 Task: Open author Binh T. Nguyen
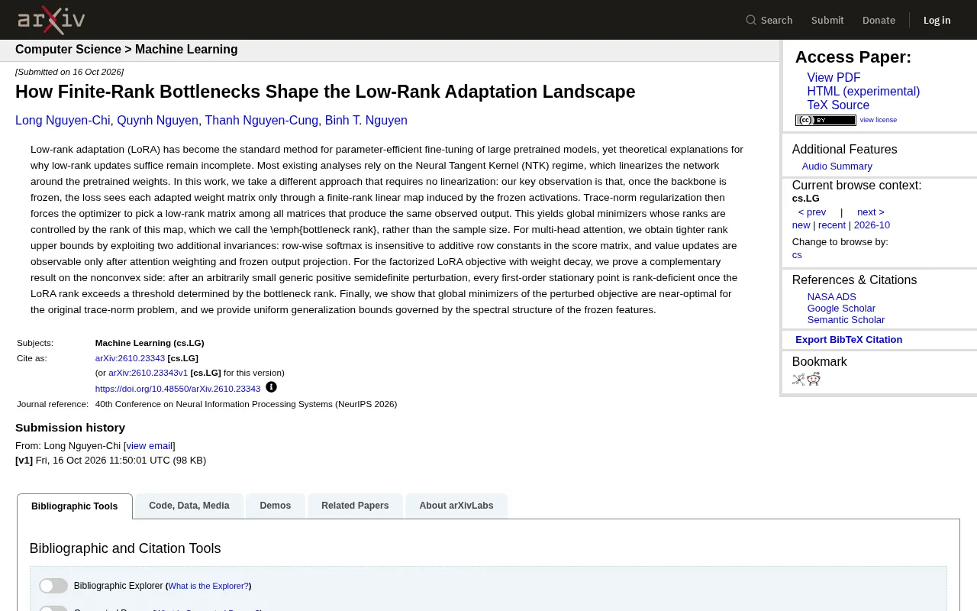[x=366, y=121]
